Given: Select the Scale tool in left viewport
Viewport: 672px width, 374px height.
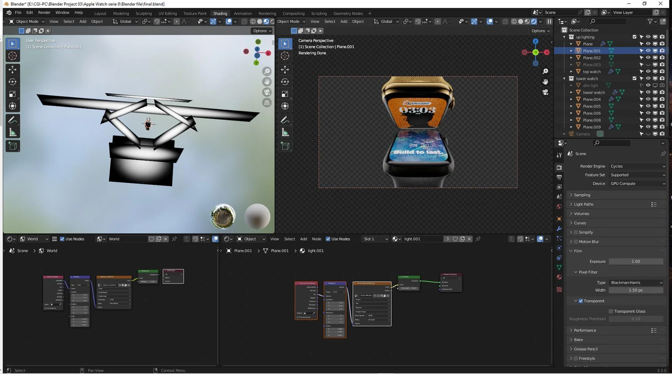Looking at the screenshot, I should point(13,94).
